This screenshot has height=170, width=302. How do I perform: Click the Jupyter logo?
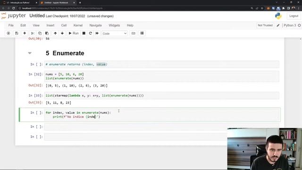[14, 16]
